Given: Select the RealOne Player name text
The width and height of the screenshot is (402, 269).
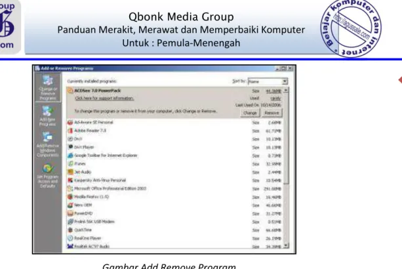Looking at the screenshot, I should [87, 238].
